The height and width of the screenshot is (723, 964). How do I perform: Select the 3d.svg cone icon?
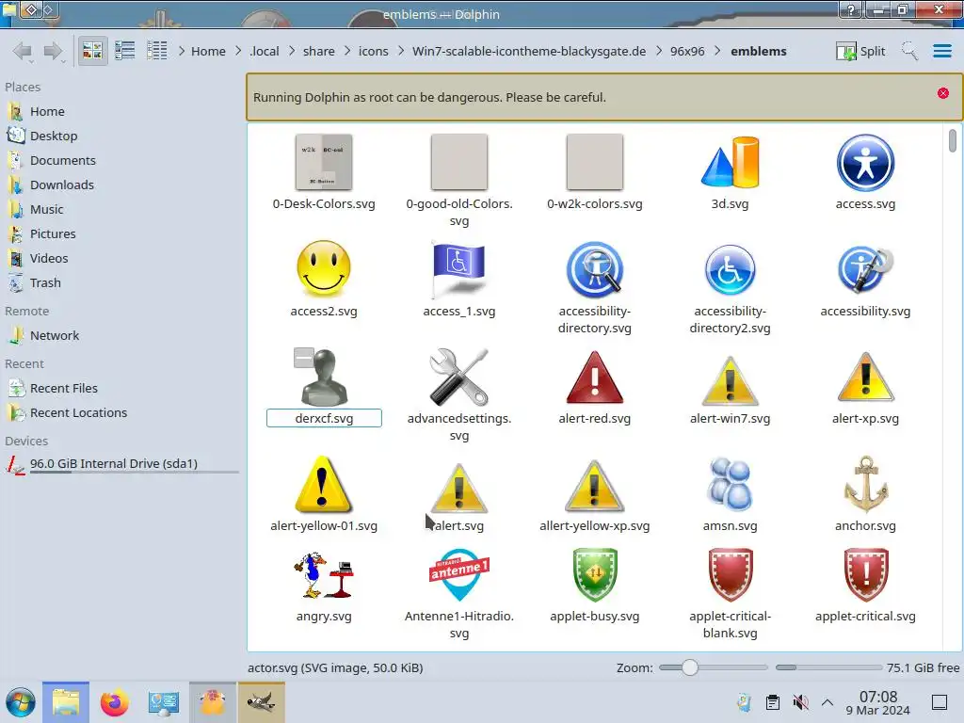(x=730, y=162)
